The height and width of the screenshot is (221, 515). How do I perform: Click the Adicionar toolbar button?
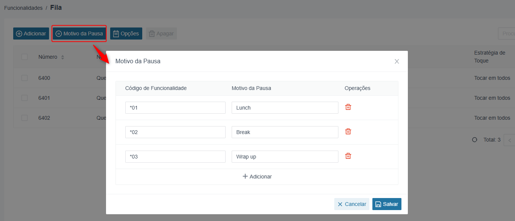pos(31,34)
